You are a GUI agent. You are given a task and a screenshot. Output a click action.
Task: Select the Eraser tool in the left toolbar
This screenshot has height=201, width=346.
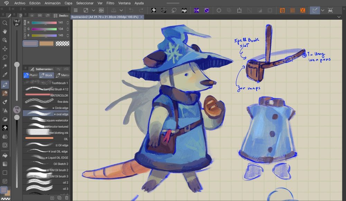pyautogui.click(x=4, y=128)
